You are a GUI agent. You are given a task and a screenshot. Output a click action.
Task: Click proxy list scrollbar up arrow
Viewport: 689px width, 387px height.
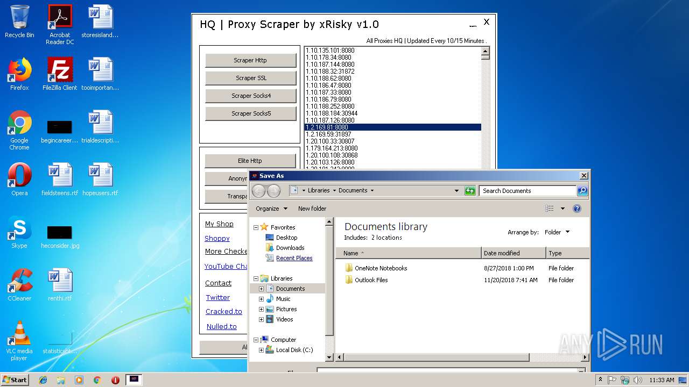coord(486,51)
